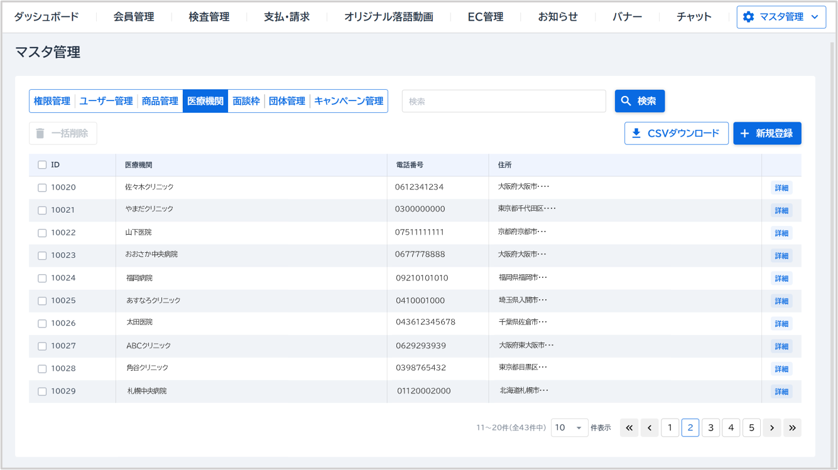The height and width of the screenshot is (470, 838).
Task: Select the キャンペーン管理 tab
Action: (349, 101)
